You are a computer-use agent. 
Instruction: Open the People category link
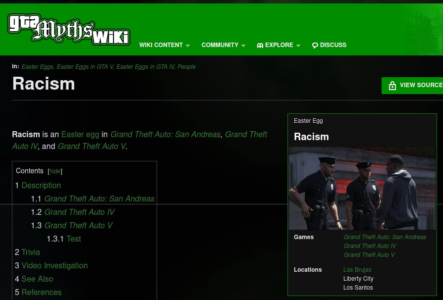(x=186, y=67)
